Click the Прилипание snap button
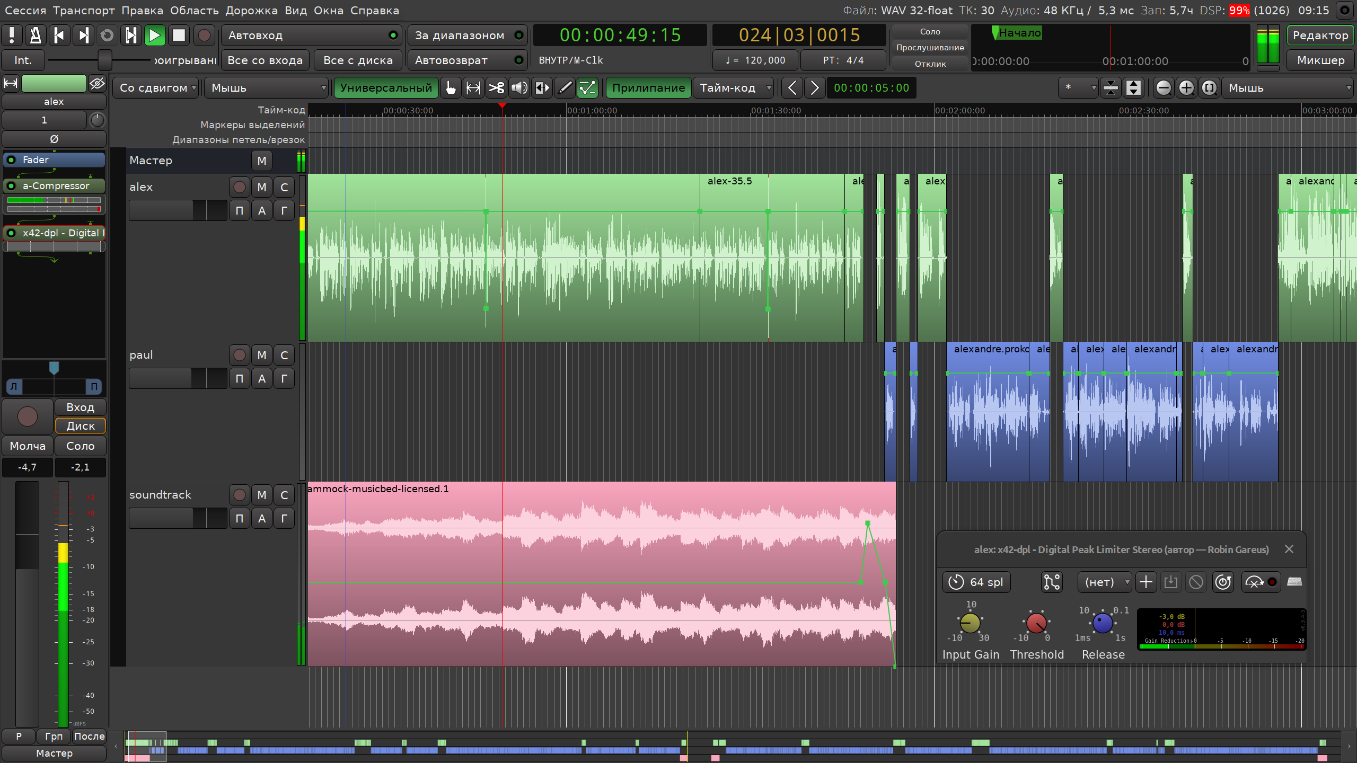This screenshot has height=763, width=1357. tap(648, 88)
